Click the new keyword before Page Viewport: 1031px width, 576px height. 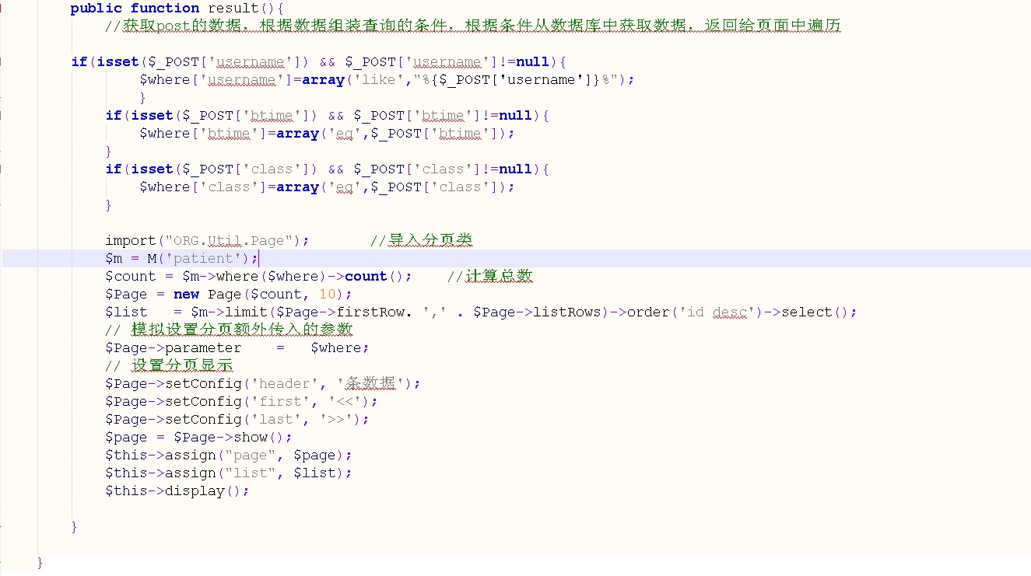[x=186, y=294]
